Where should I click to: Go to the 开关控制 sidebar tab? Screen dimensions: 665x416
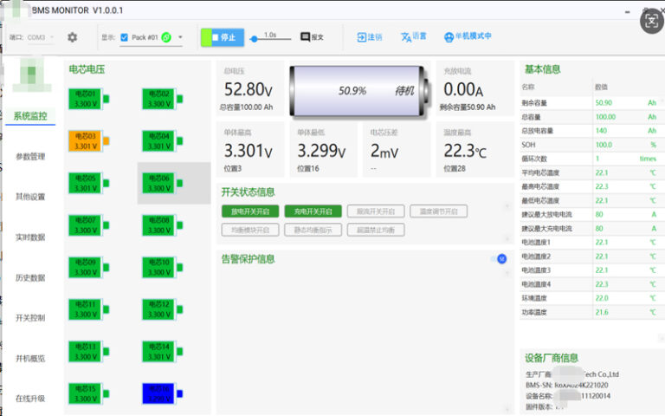30,318
